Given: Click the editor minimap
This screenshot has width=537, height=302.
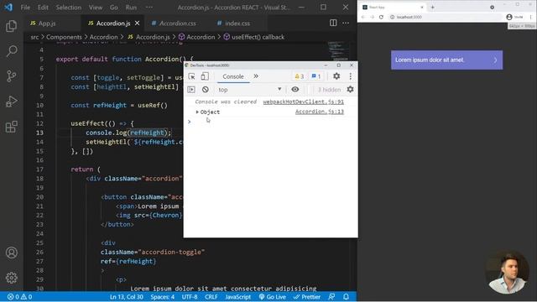Looking at the screenshot, I should coord(339,50).
